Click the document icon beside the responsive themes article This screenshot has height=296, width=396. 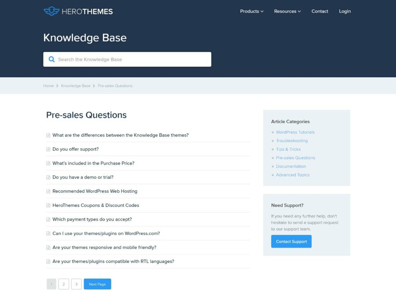click(x=48, y=247)
